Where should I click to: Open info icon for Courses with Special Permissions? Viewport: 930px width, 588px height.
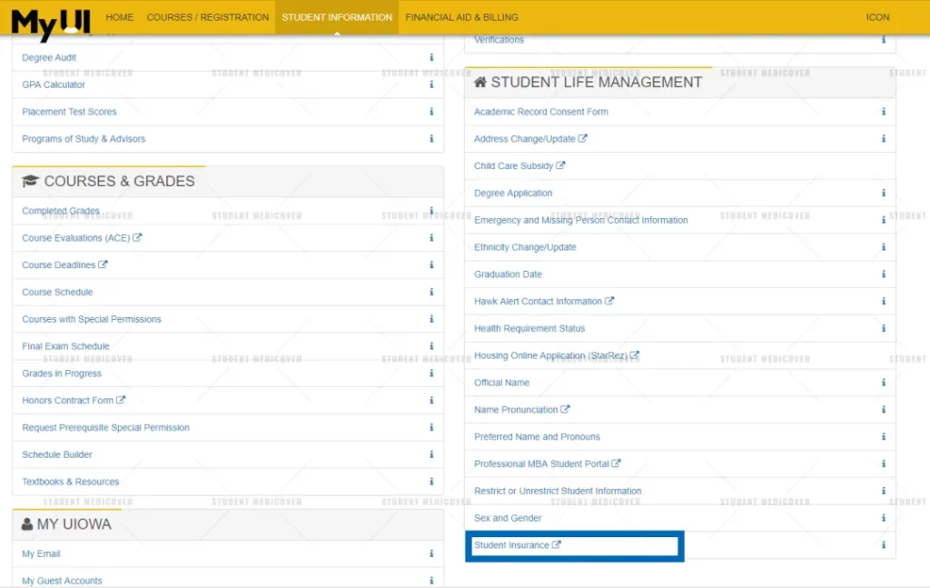(431, 319)
